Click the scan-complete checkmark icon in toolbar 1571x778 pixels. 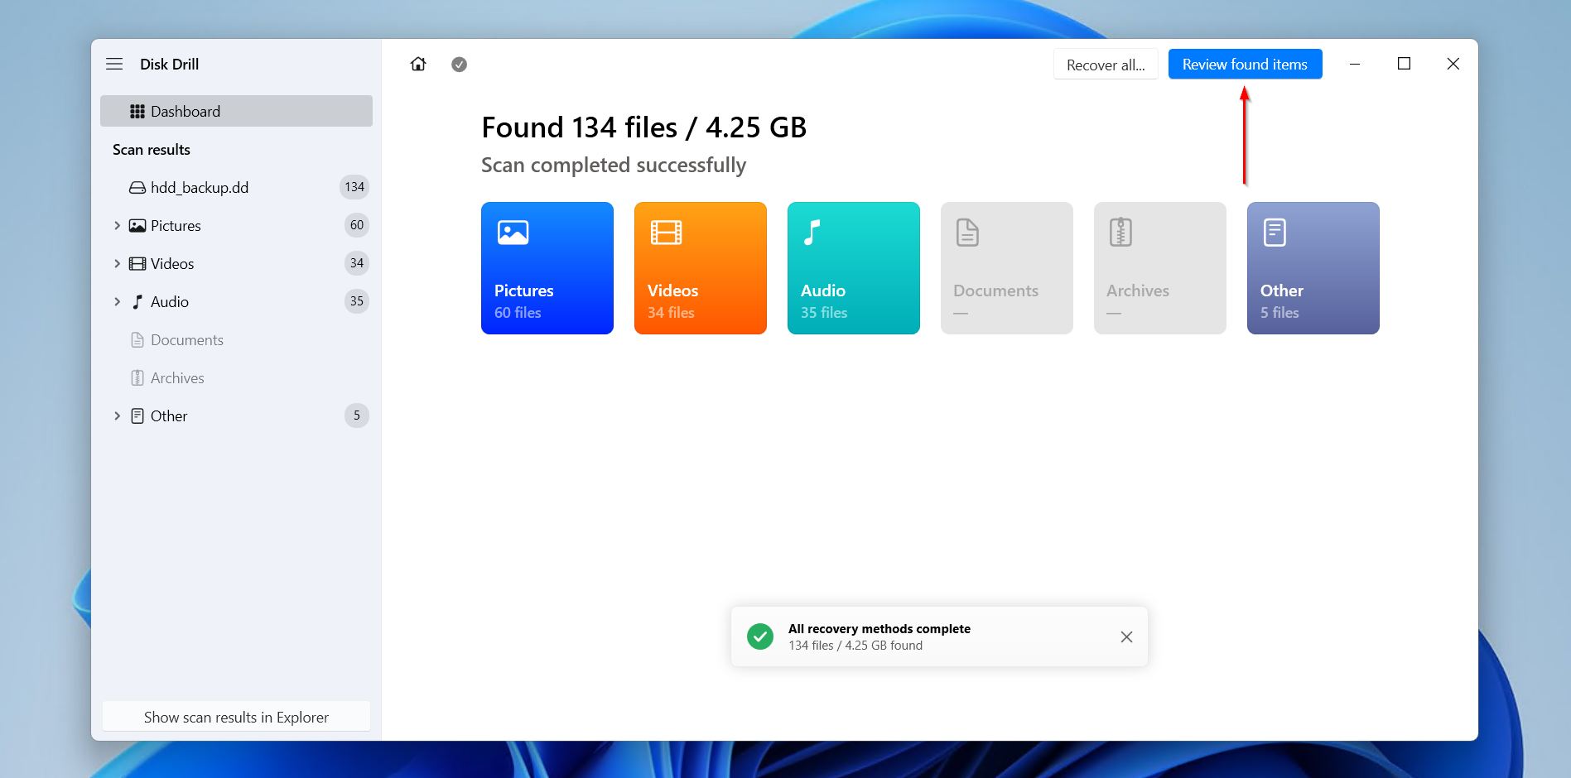point(459,64)
